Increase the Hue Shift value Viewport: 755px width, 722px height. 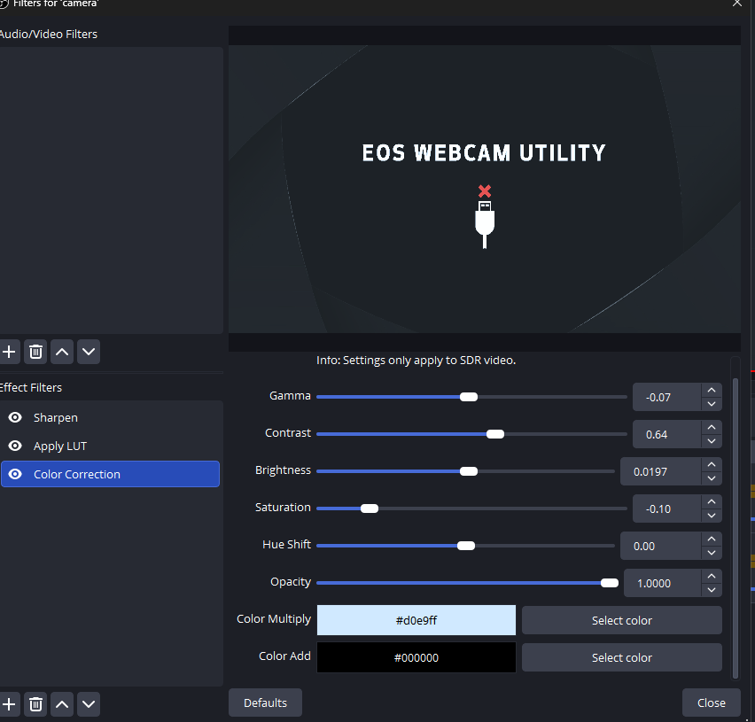[x=712, y=540]
